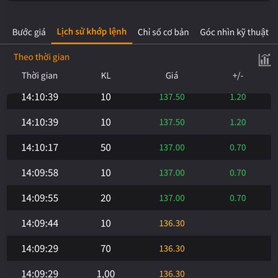
Task: Select the Lịch sử khớp lệnh tab
Action: 92,32
